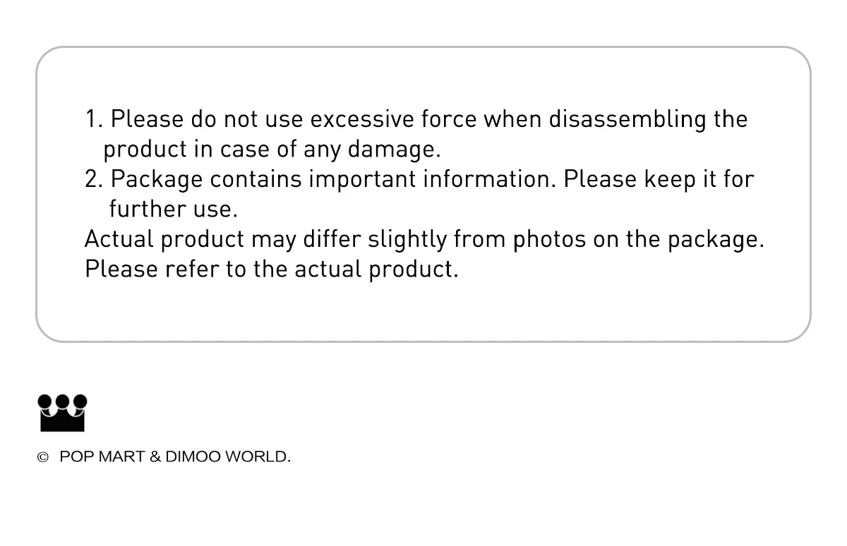847x546 pixels.
Task: Click the line 'Actual product may differ slightly'
Action: pos(266,239)
